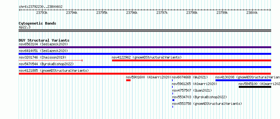Click the nsv6074668 (Wu2021) label

coord(190,77)
